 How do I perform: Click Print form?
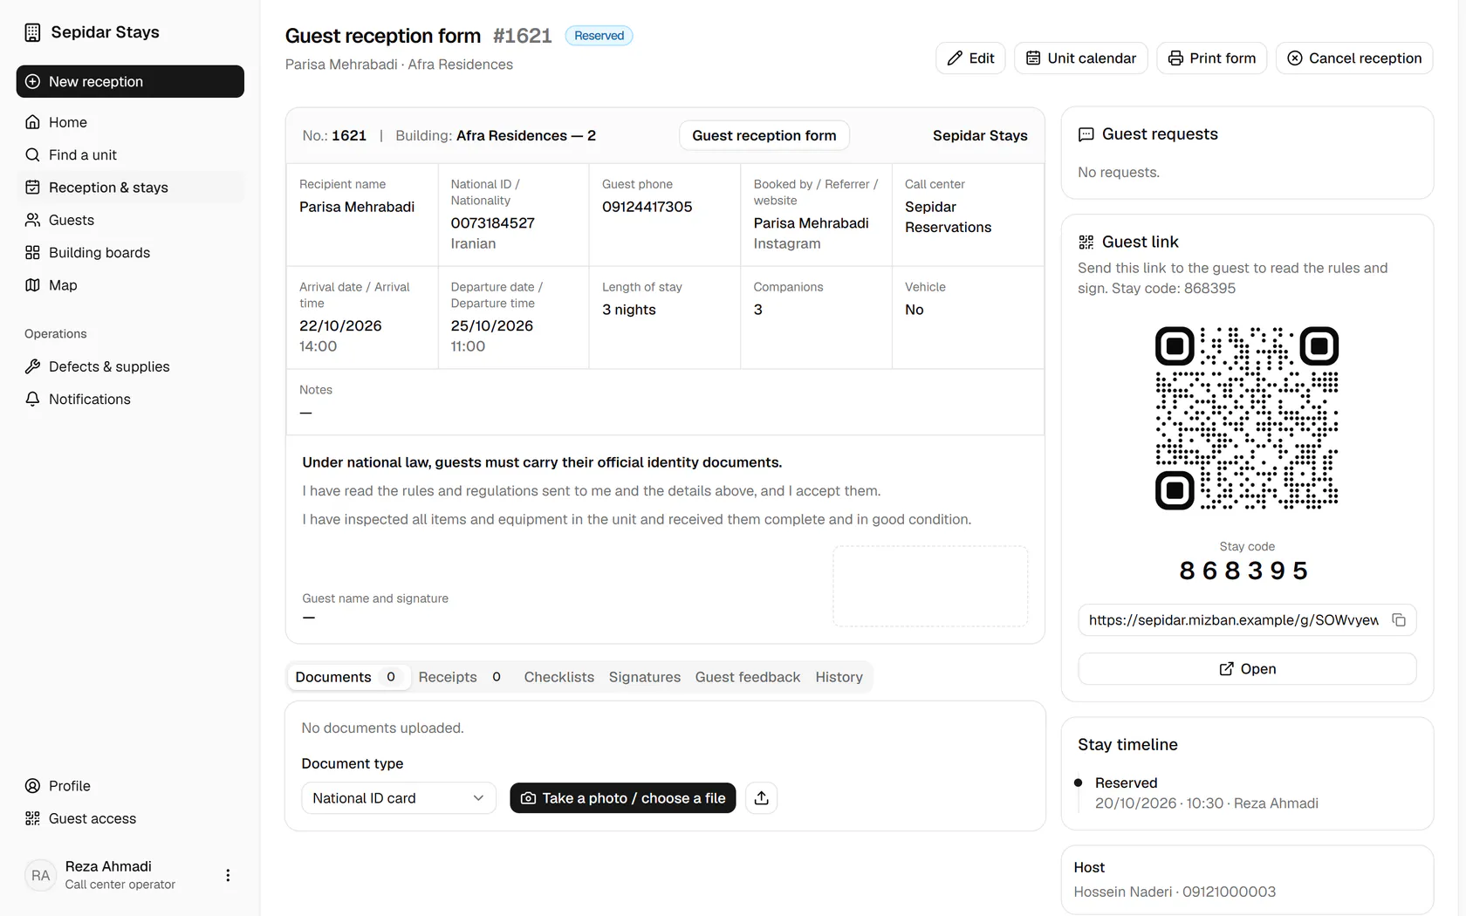[1211, 58]
